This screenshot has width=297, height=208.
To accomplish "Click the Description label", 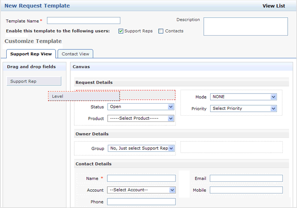I will 188,20.
